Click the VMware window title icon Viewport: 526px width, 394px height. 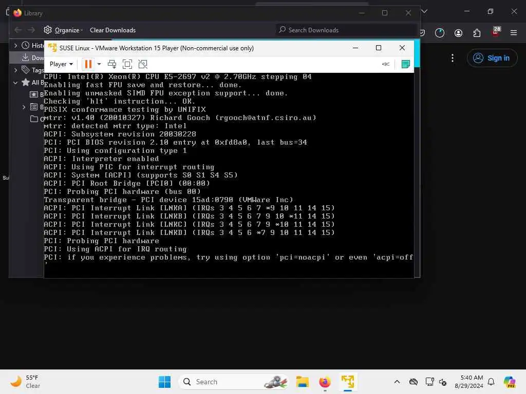click(52, 48)
